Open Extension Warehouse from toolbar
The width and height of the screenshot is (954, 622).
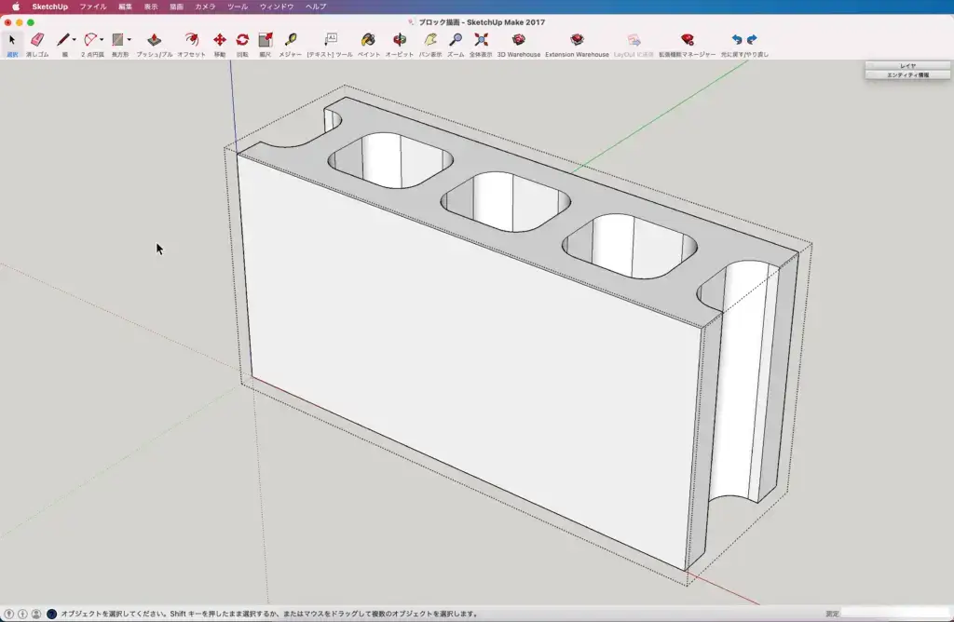click(x=577, y=40)
